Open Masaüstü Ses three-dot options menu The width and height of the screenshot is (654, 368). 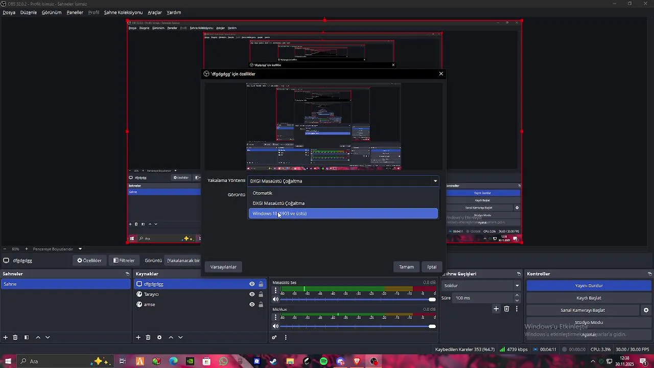pyautogui.click(x=276, y=290)
